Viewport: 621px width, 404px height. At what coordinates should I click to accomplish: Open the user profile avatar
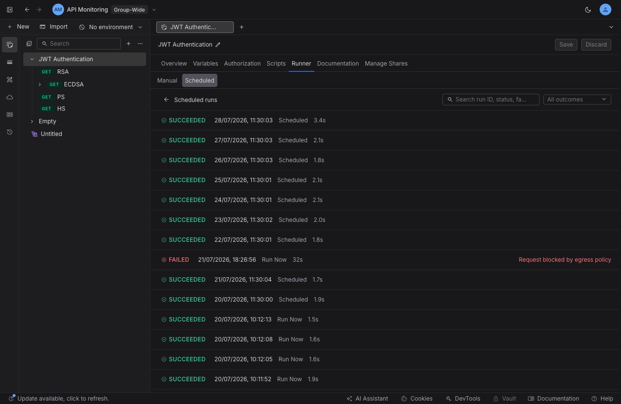point(605,10)
